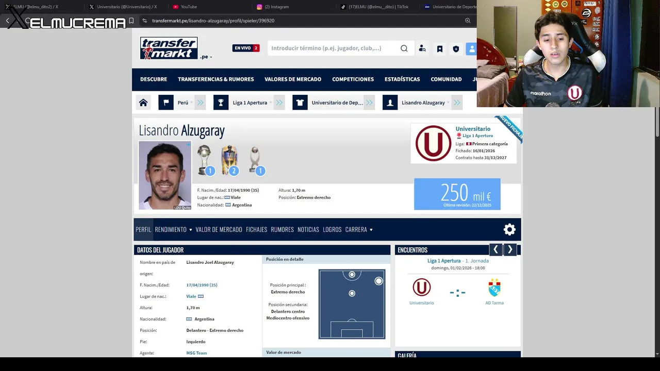Open the COMPETICIONES menu

353,79
